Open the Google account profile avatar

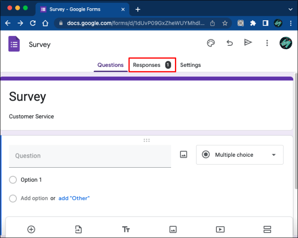(x=285, y=43)
